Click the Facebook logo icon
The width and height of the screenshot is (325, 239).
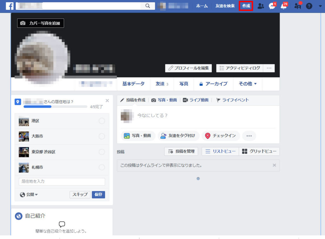pyautogui.click(x=10, y=6)
